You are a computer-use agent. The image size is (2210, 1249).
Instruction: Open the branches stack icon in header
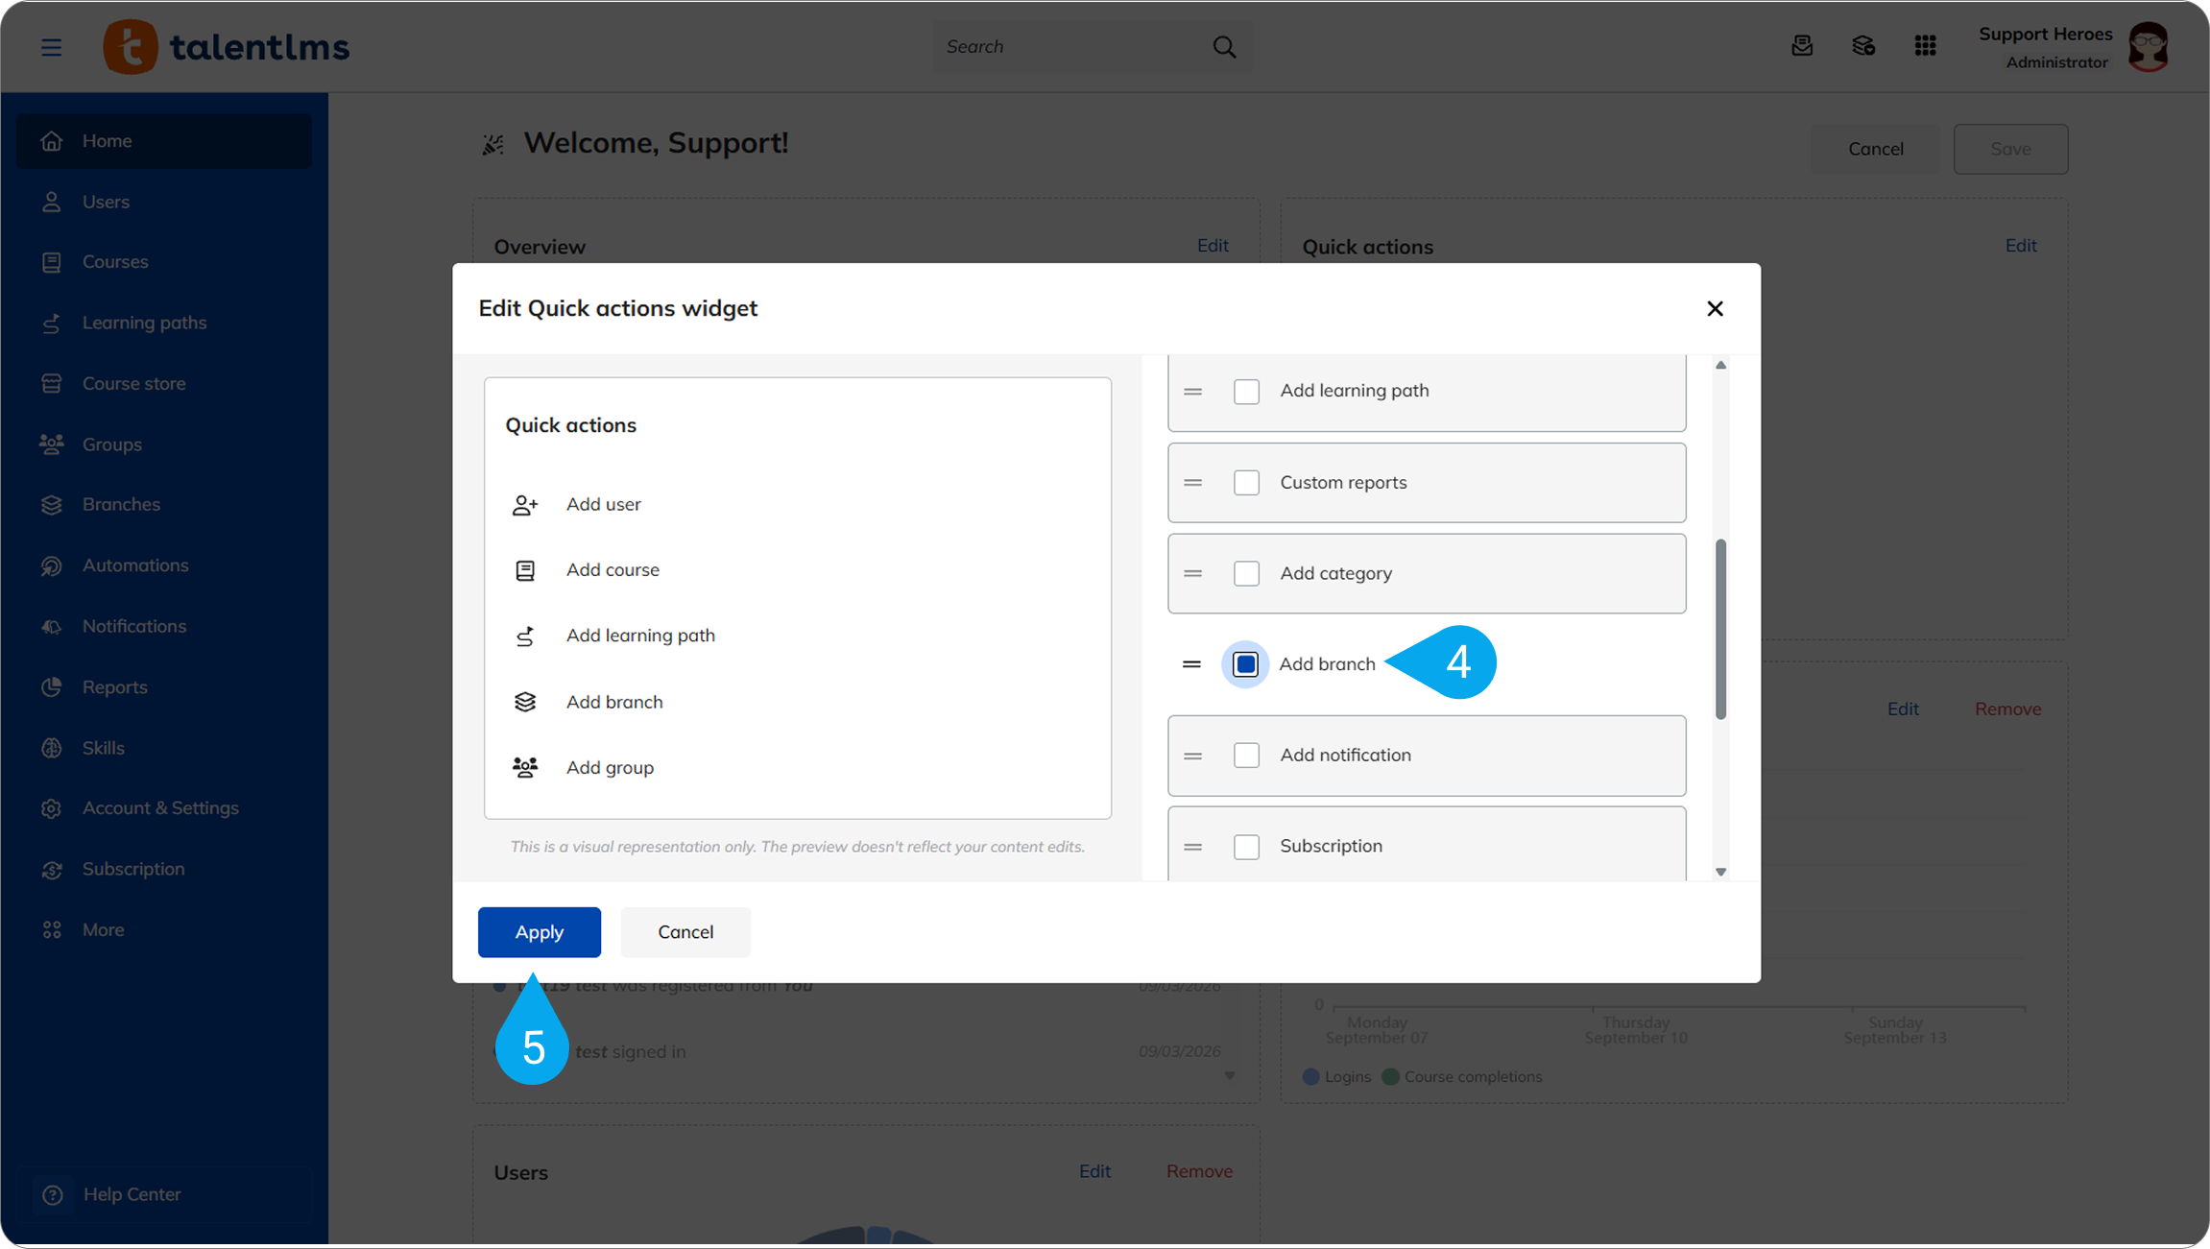click(x=1863, y=46)
